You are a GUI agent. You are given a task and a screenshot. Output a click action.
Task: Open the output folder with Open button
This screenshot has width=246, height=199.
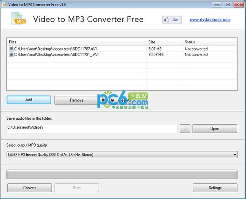[215, 129]
